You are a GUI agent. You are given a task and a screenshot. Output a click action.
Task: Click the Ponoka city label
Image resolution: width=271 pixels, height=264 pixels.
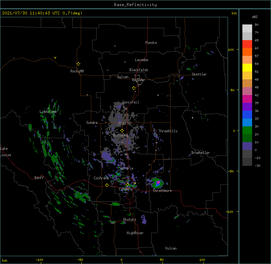click(151, 43)
